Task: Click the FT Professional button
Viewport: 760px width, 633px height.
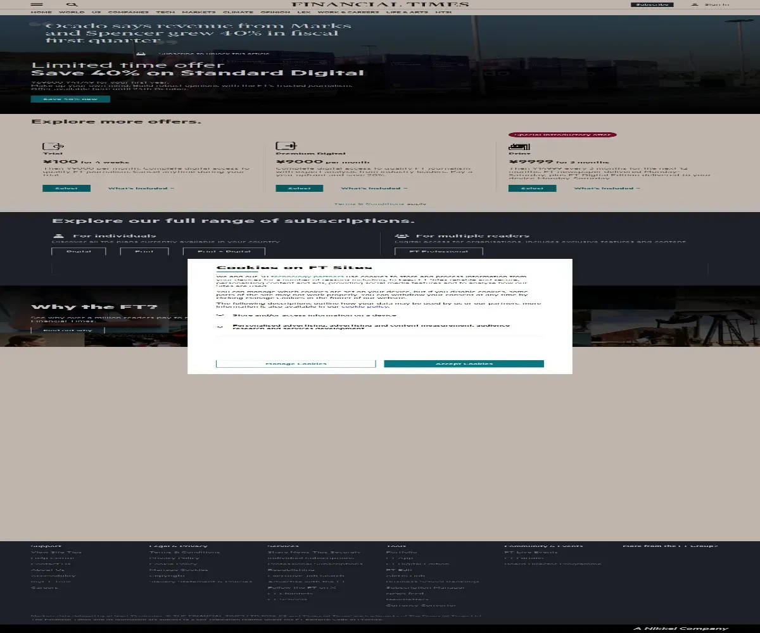Action: [x=439, y=251]
